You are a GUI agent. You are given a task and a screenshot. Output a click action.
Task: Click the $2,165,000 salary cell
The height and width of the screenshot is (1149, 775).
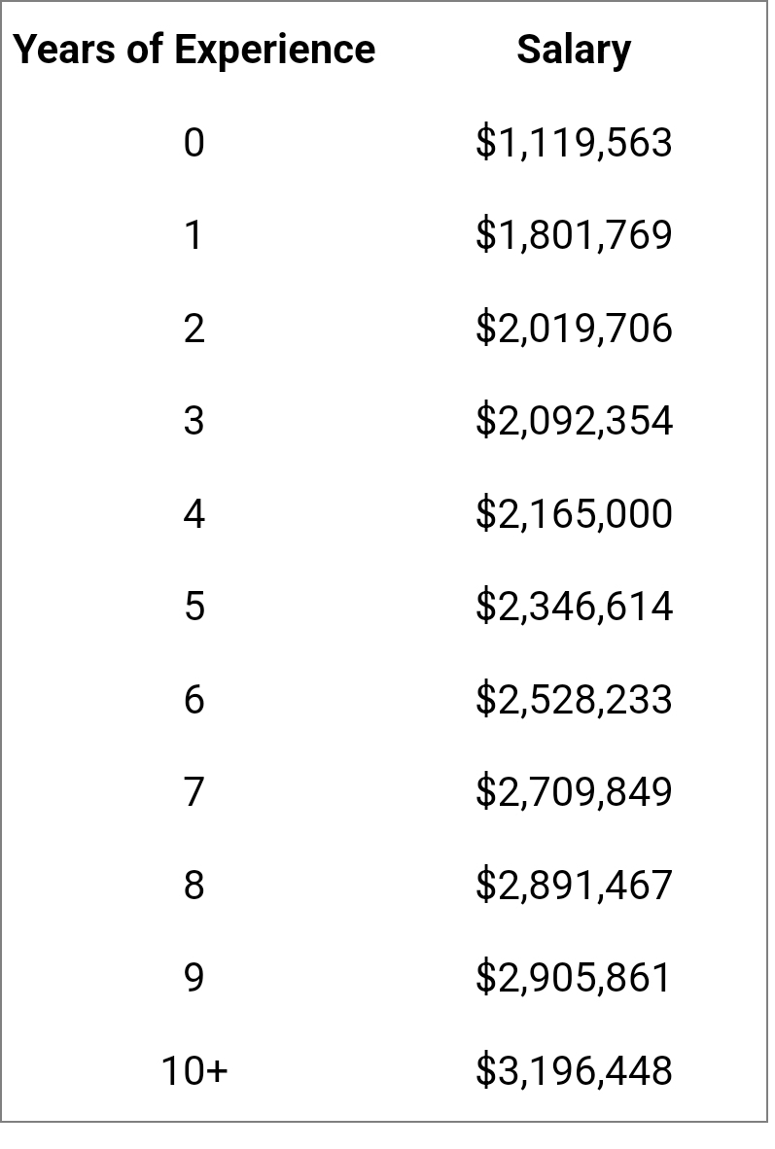coord(573,513)
